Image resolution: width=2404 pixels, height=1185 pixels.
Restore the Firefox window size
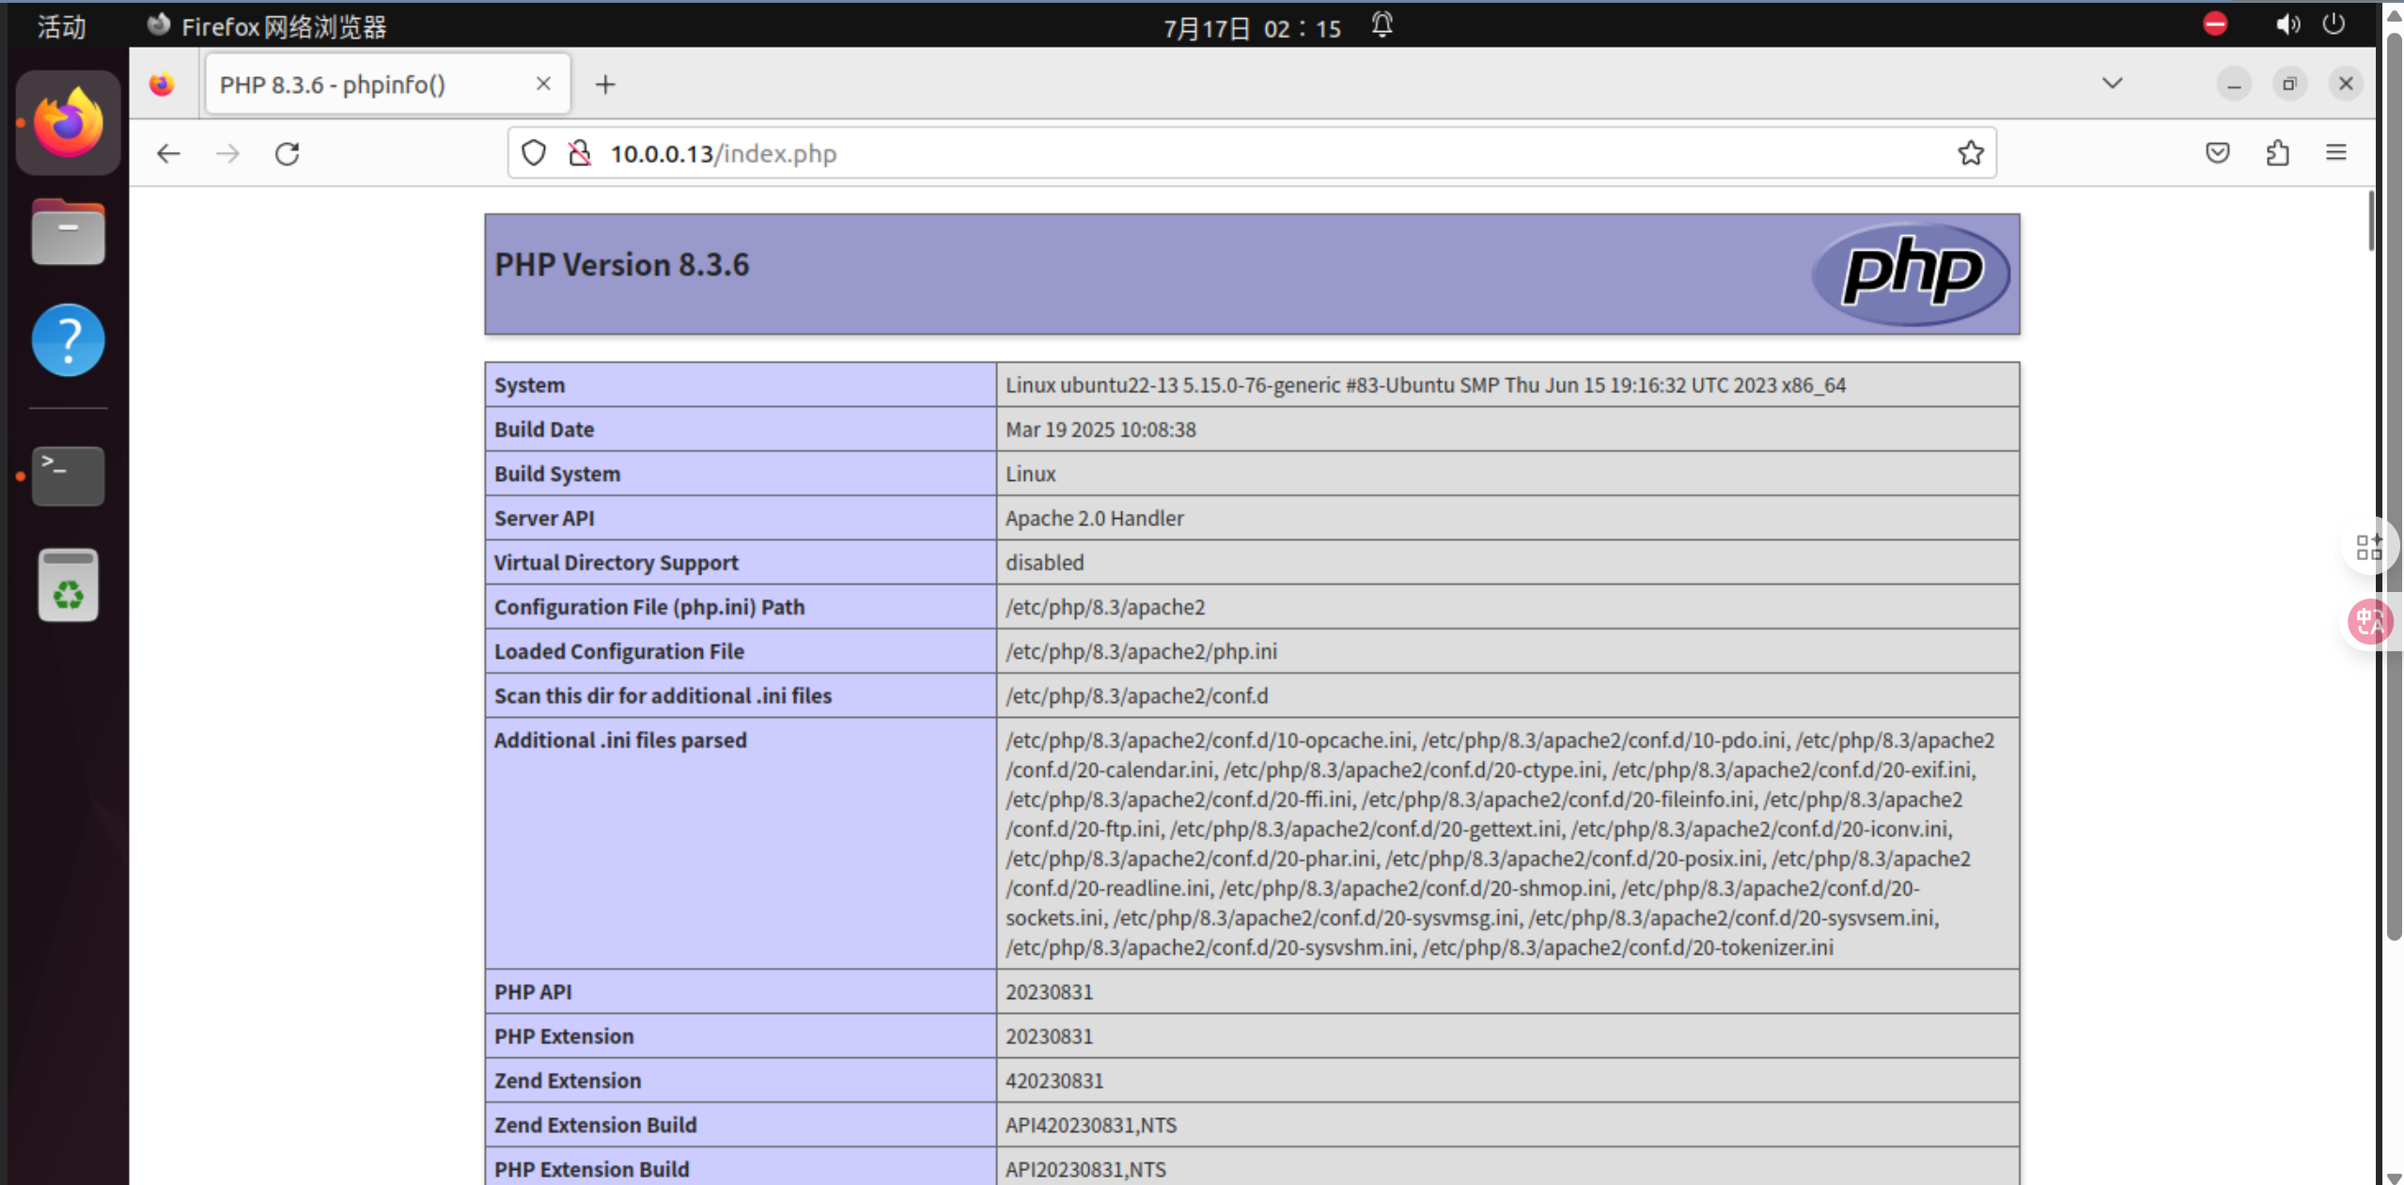tap(2289, 85)
